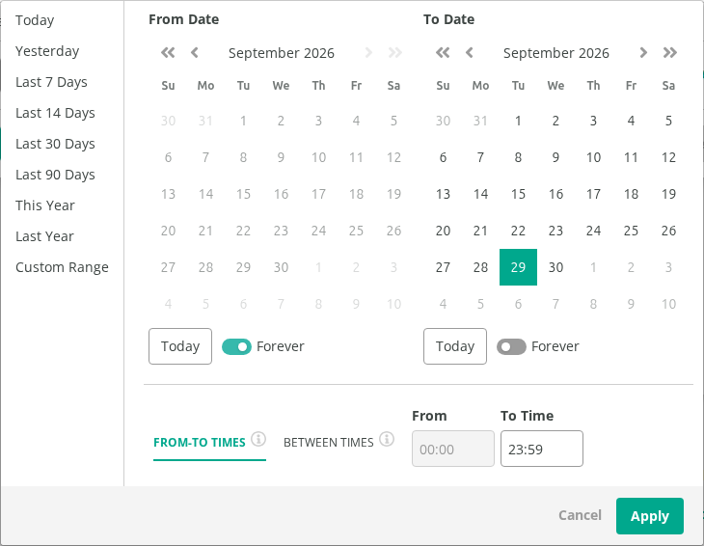Screen dimensions: 704x546
Task: Pick September 16 in From Date calendar
Action: click(281, 194)
